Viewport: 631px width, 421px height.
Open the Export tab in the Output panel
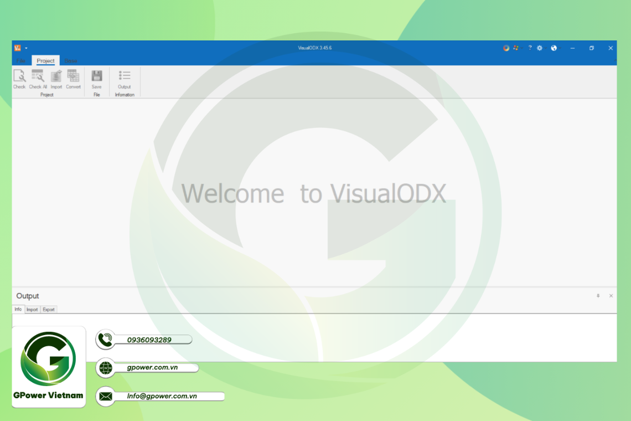point(49,310)
